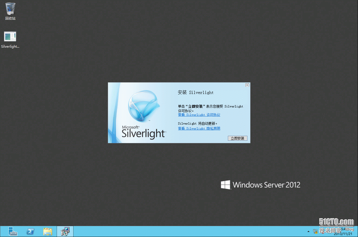Click the 2013/11/21 date on taskbar
Viewport: 358px width, 237px height.
pos(343,234)
